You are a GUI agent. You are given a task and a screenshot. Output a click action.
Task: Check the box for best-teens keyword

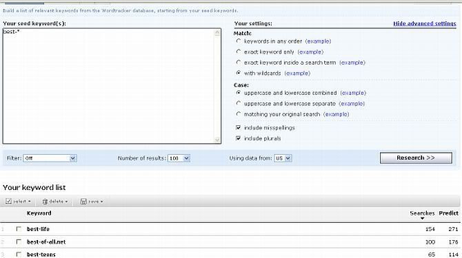click(x=19, y=254)
